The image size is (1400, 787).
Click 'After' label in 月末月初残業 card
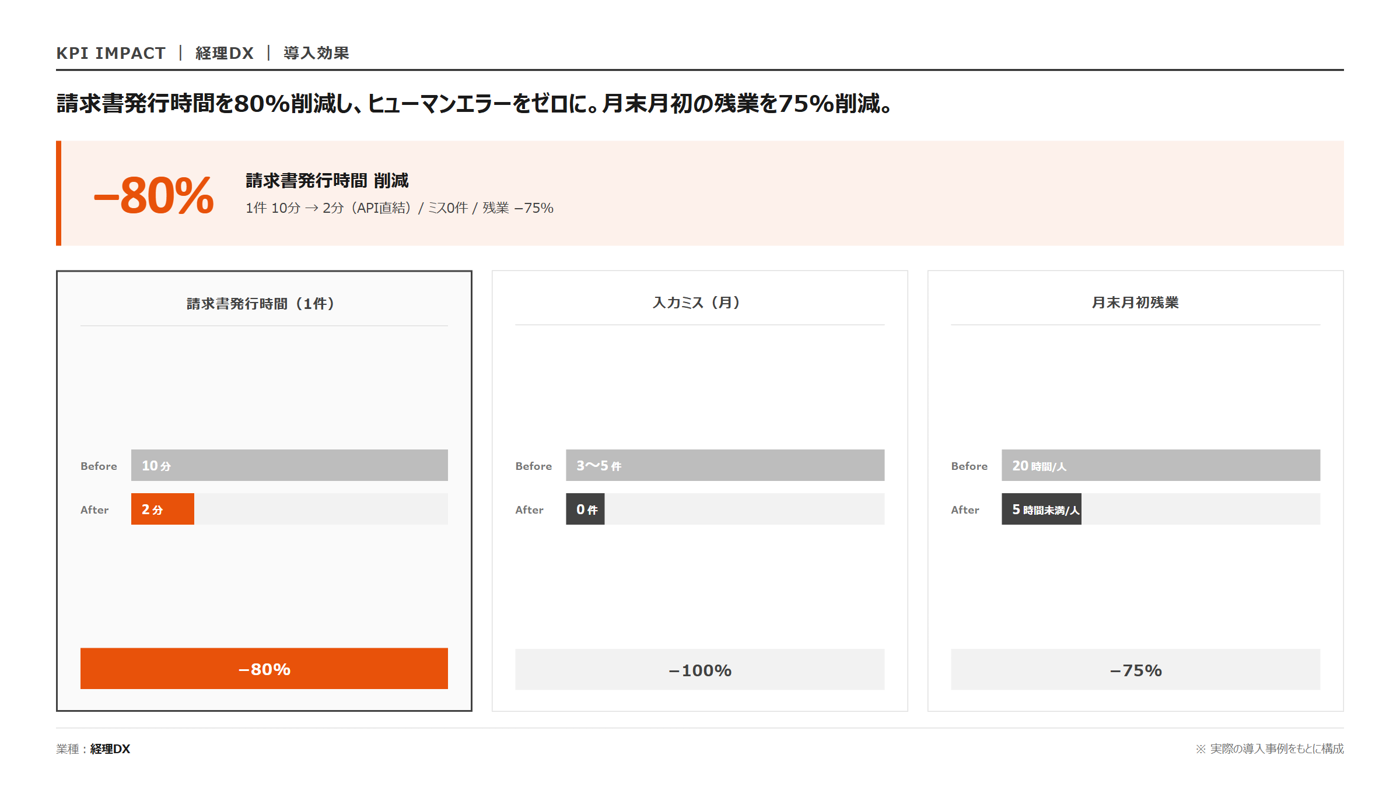tap(965, 510)
